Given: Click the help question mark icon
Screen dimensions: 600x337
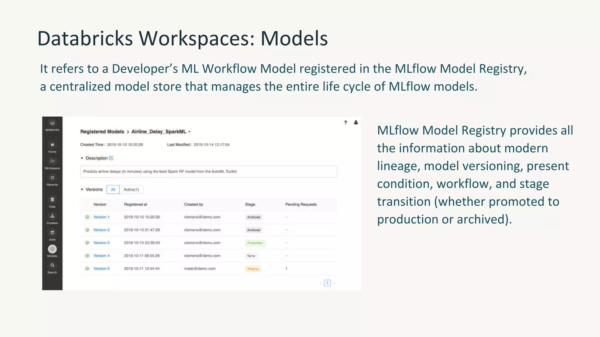Looking at the screenshot, I should pyautogui.click(x=346, y=123).
